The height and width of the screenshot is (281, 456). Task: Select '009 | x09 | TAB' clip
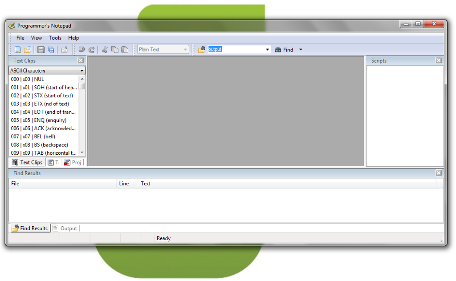pos(44,153)
